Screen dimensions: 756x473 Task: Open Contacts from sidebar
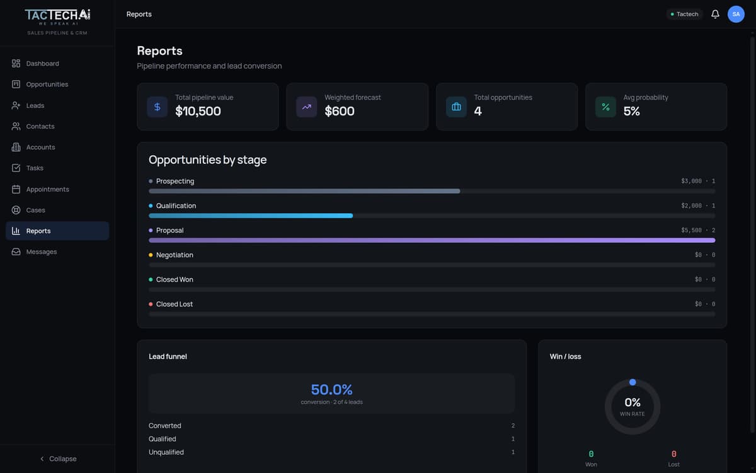point(57,126)
